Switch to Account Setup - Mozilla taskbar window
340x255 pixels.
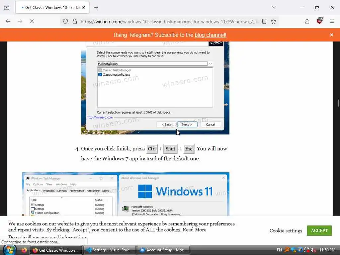pyautogui.click(x=163, y=250)
